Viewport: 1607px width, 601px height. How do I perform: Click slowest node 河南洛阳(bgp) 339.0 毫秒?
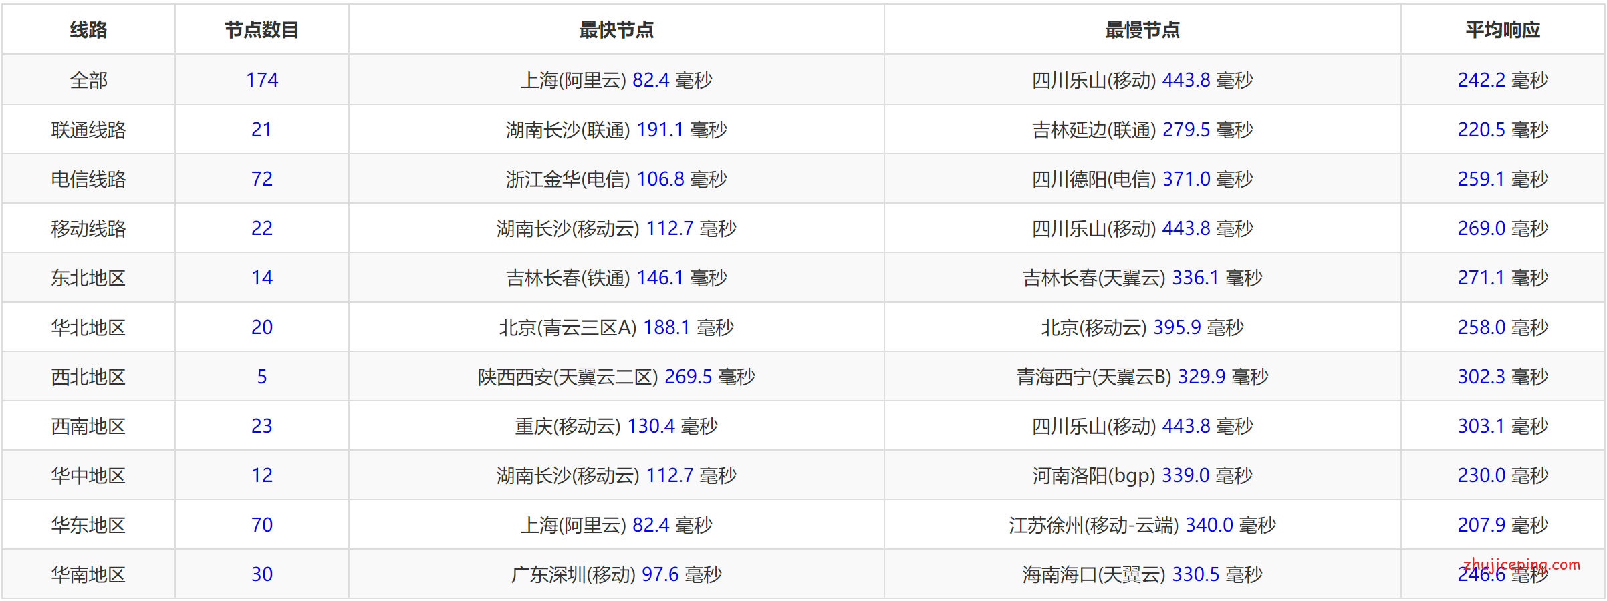(1142, 475)
